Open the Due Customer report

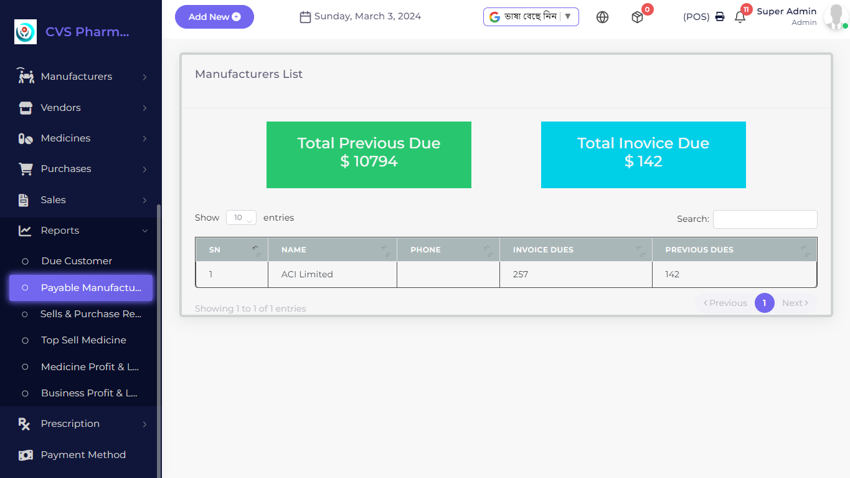pyautogui.click(x=77, y=261)
